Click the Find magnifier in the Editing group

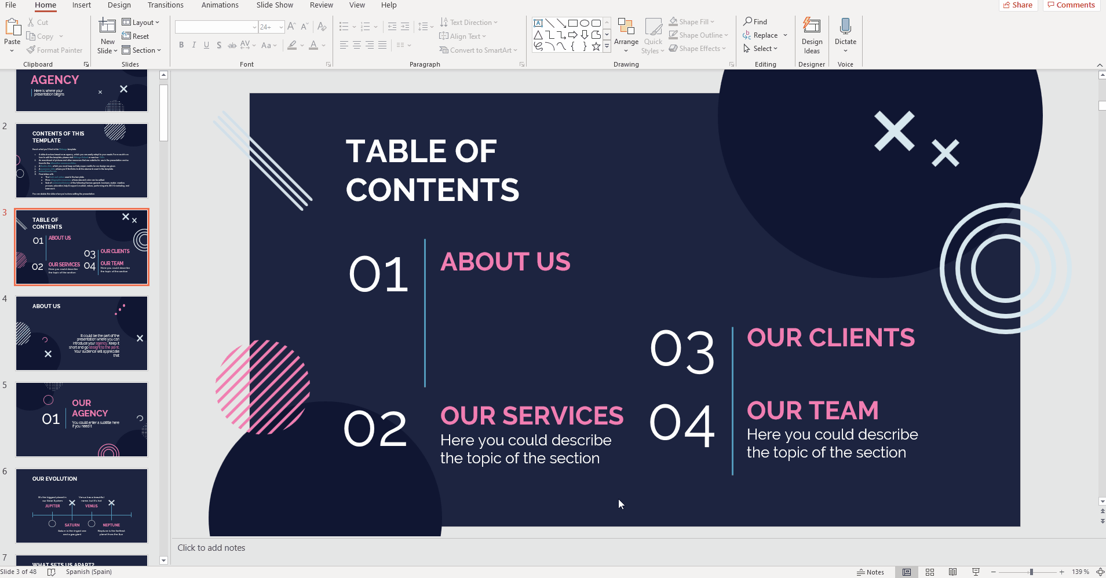(749, 21)
